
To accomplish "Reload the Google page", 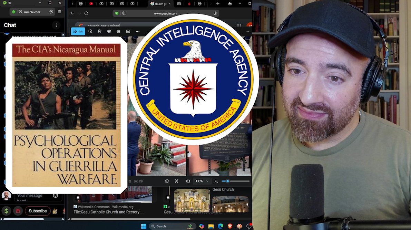I will pyautogui.click(x=86, y=13).
